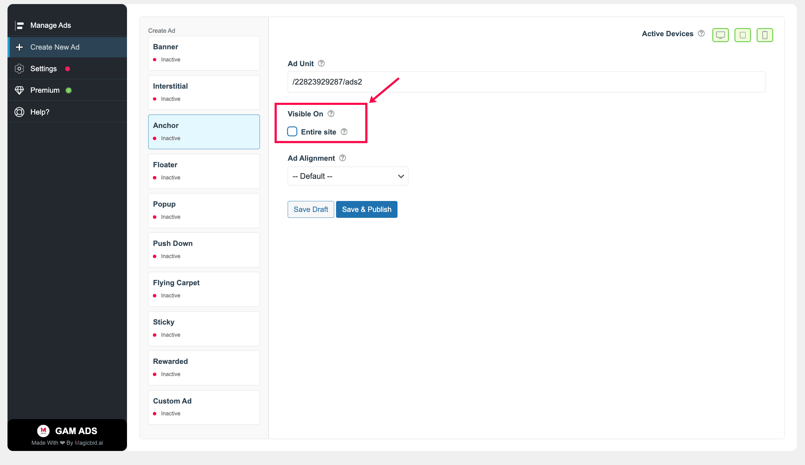The image size is (805, 465).
Task: Open the Premium menu item
Action: tap(67, 91)
